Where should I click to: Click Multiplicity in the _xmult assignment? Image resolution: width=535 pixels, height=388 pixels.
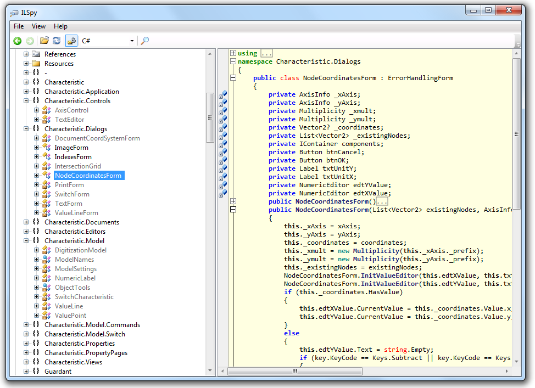[376, 251]
